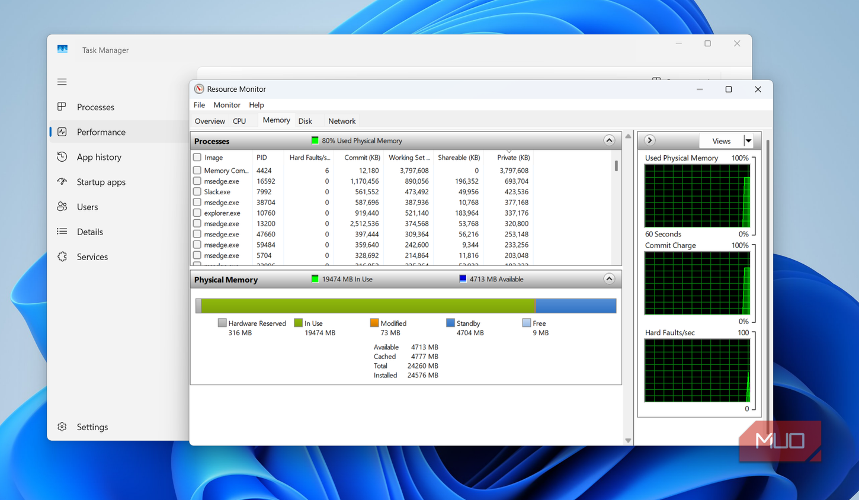Click the App history icon in sidebar
Viewport: 859px width, 500px height.
pos(62,156)
